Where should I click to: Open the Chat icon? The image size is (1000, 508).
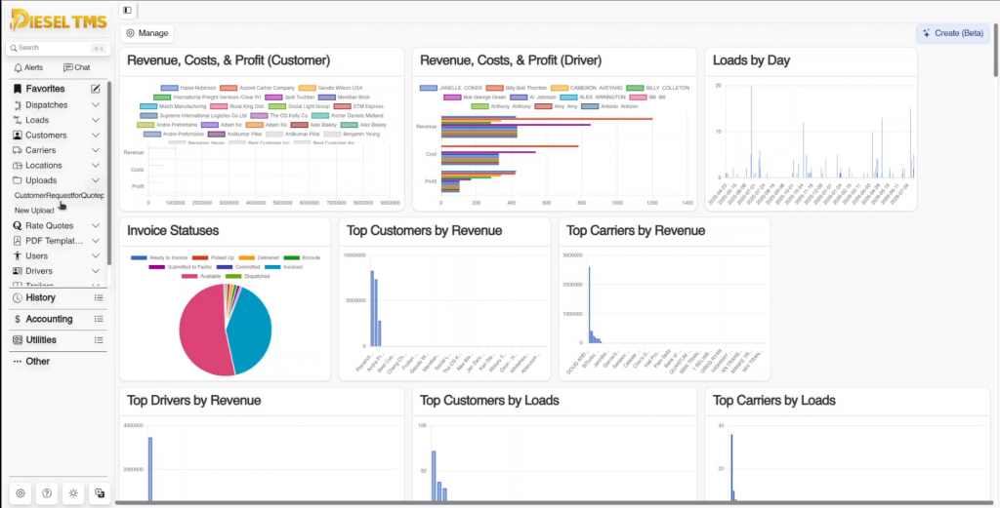coord(67,67)
